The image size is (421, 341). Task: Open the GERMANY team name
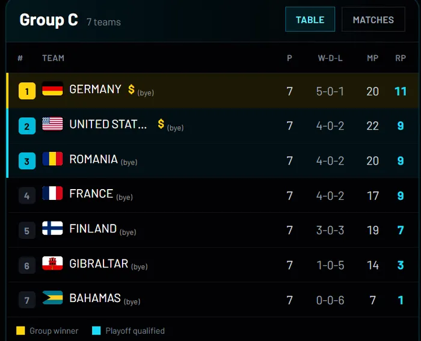point(95,89)
